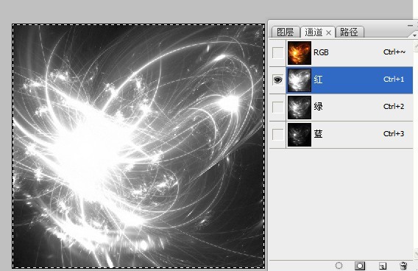The width and height of the screenshot is (418, 271).
Task: Select the 绿 channel thumbnail
Action: (300, 108)
